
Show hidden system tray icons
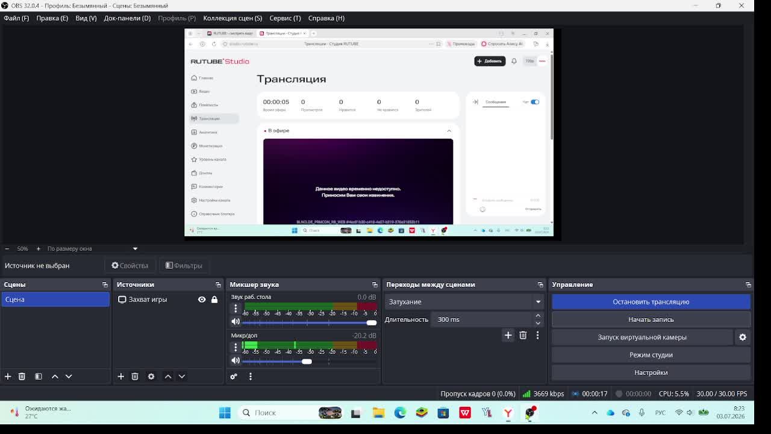pos(595,413)
